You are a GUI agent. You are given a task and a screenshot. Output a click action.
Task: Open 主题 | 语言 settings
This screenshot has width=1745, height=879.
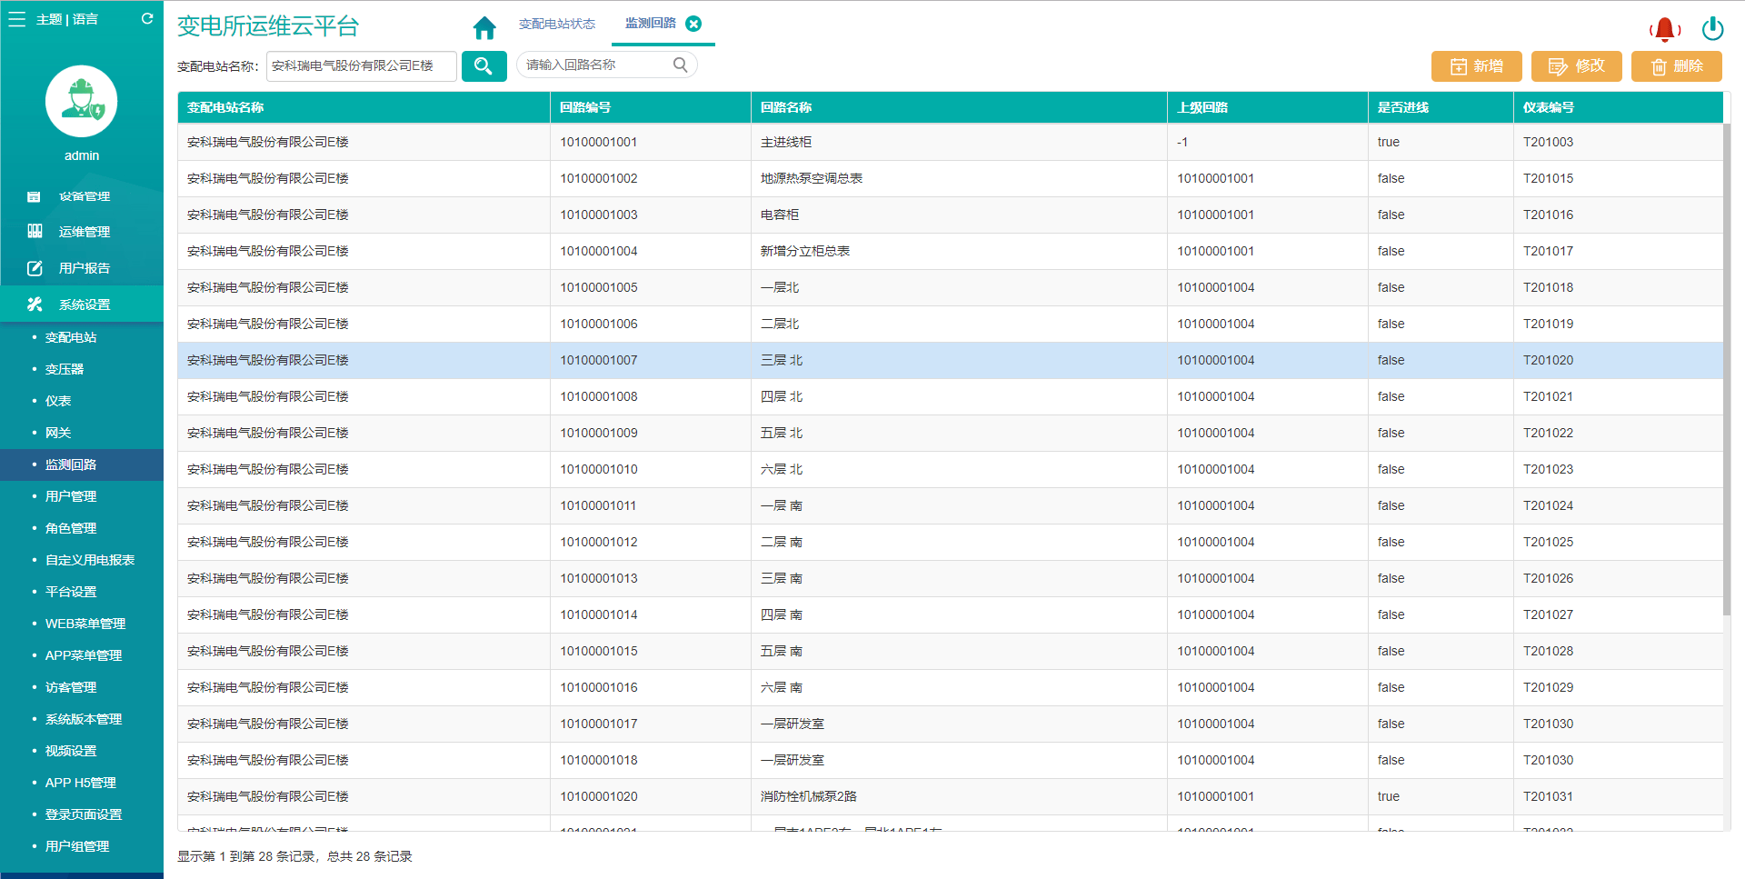pyautogui.click(x=67, y=19)
